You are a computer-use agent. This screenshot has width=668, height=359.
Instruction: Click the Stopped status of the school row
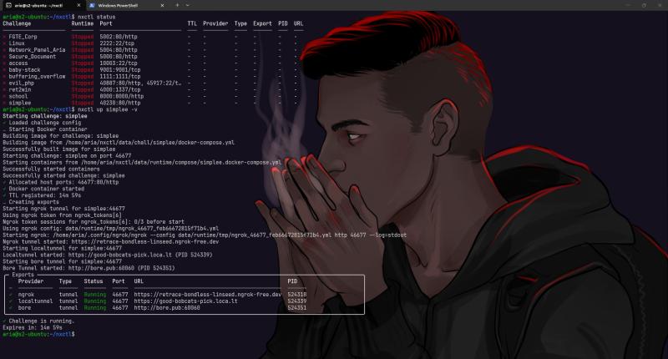[82, 96]
